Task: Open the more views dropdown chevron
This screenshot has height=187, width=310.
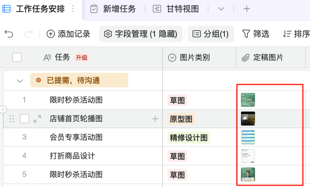Action: point(221,9)
